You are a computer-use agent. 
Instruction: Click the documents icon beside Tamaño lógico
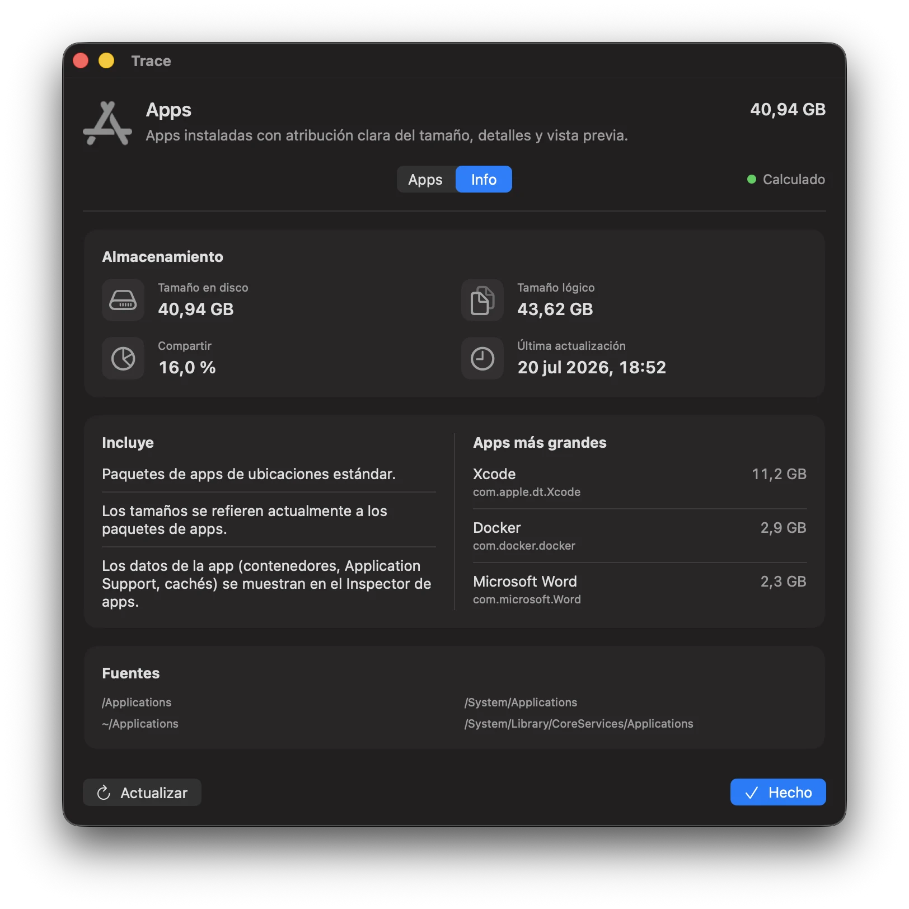click(x=482, y=300)
